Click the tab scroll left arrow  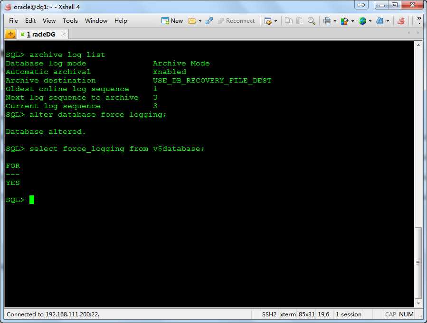click(x=409, y=33)
